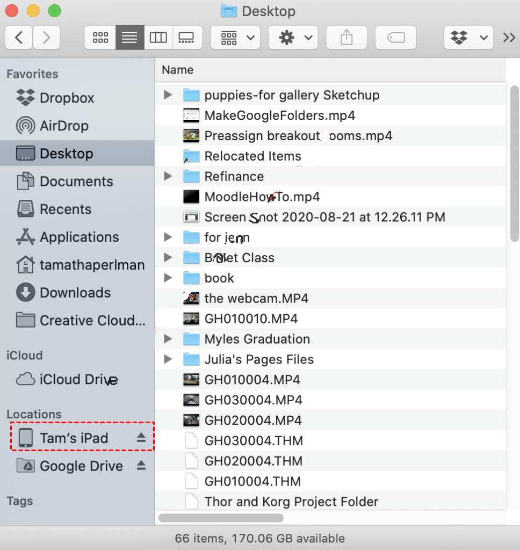This screenshot has width=520, height=550.
Task: Open iCloud Drive in the sidebar
Action: coord(77,380)
